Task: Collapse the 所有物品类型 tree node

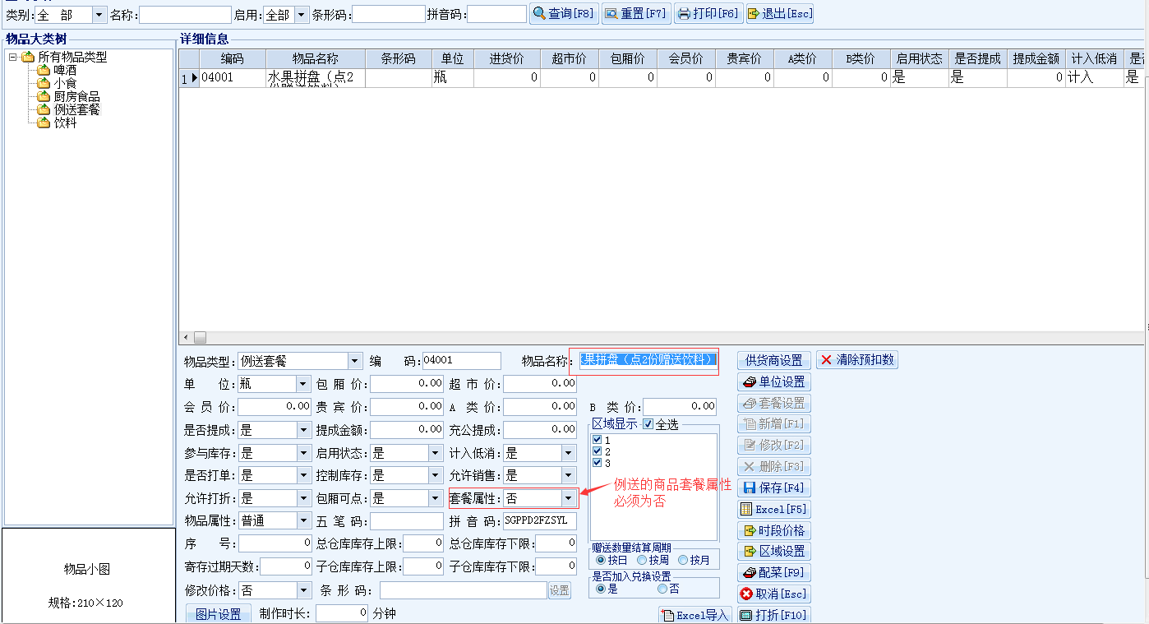Action: coord(13,57)
